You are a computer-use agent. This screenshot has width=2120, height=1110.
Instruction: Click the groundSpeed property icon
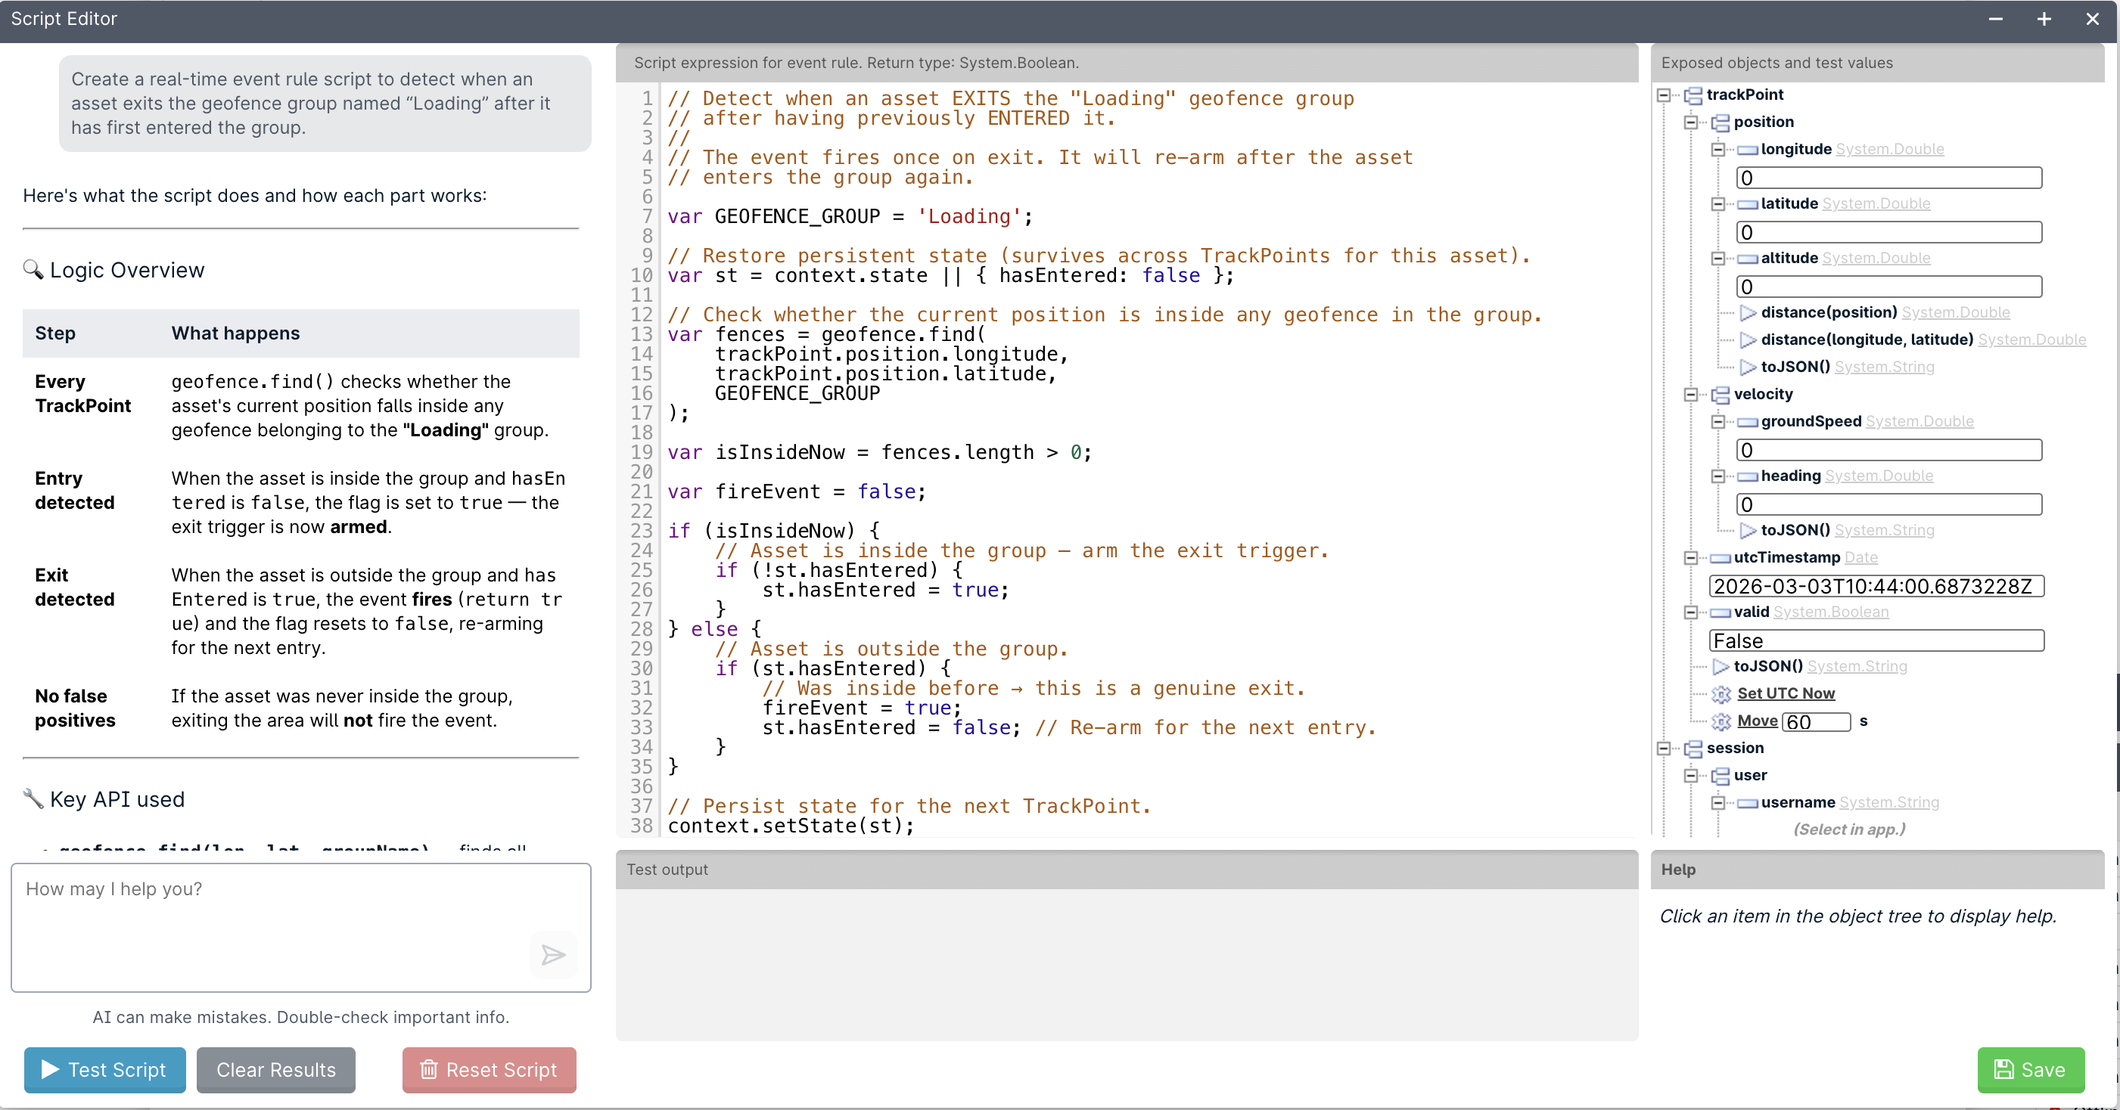1747,422
